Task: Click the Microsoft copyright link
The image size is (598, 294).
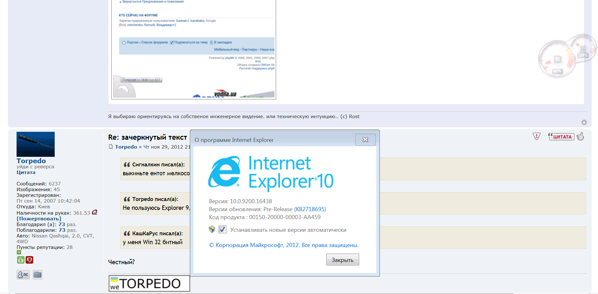Action: (284, 245)
